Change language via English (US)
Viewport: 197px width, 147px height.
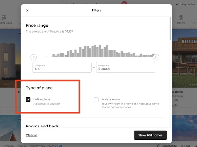(169, 146)
